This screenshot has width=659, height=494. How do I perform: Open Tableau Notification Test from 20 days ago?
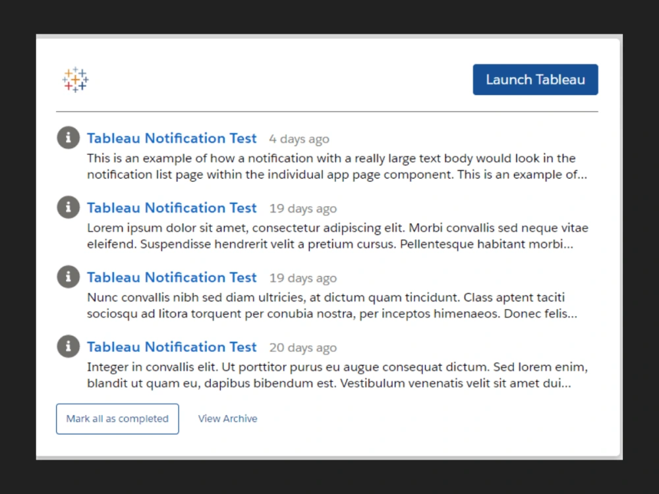171,347
